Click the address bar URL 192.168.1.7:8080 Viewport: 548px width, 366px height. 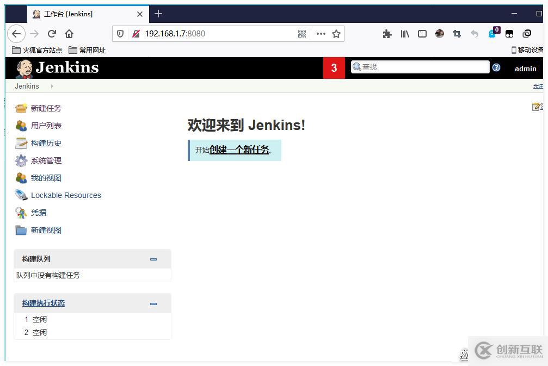[175, 34]
